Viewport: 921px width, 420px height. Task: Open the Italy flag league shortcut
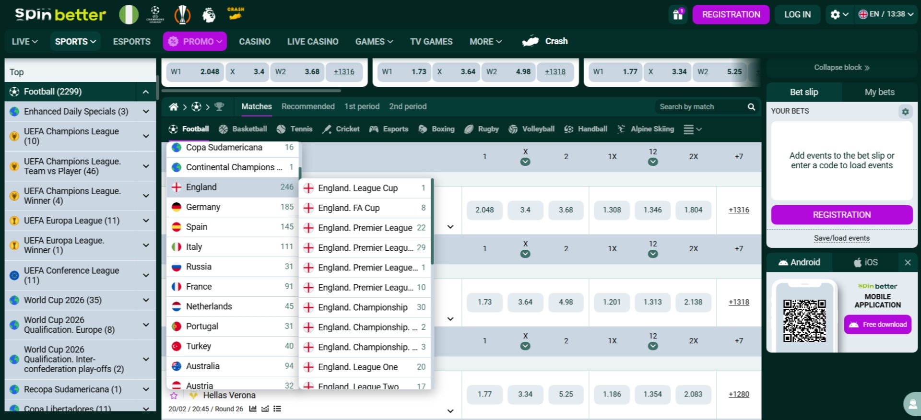point(129,14)
